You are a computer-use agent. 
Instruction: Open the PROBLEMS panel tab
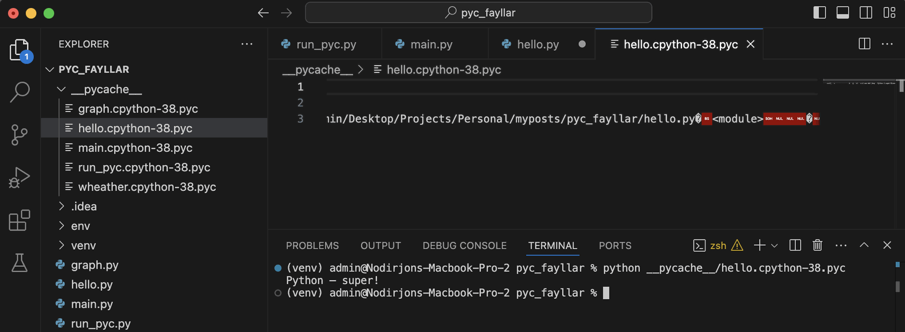(313, 245)
